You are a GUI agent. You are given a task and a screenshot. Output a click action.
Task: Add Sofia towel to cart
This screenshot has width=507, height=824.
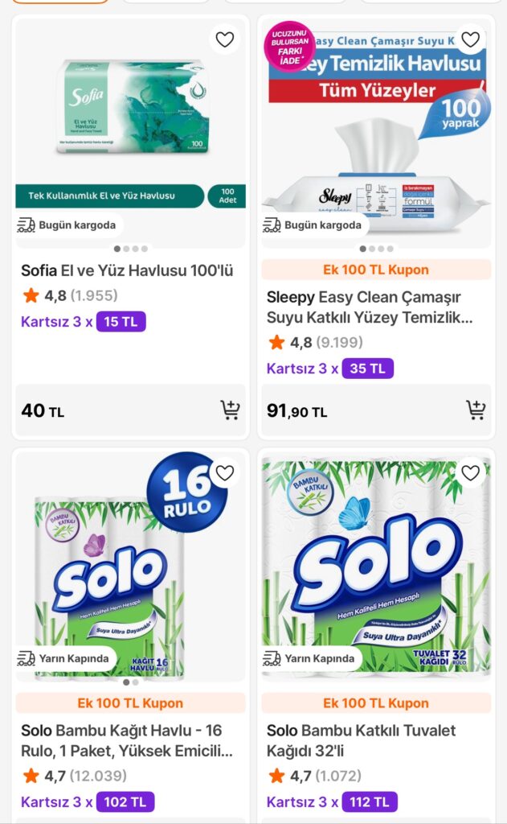230,410
